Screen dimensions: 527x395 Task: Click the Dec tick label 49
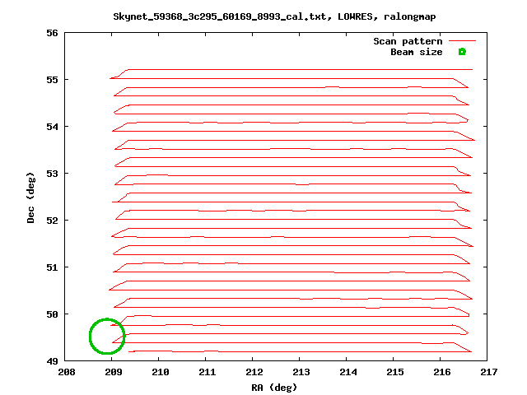(x=52, y=361)
